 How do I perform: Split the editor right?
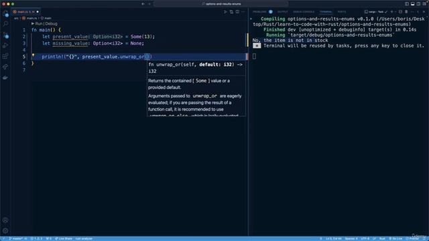(237, 12)
